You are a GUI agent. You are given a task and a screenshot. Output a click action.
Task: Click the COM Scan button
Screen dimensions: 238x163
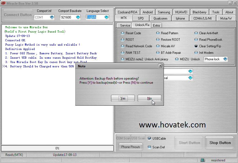point(123,138)
